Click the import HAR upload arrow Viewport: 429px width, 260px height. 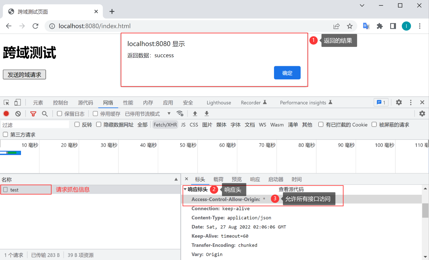click(x=195, y=114)
